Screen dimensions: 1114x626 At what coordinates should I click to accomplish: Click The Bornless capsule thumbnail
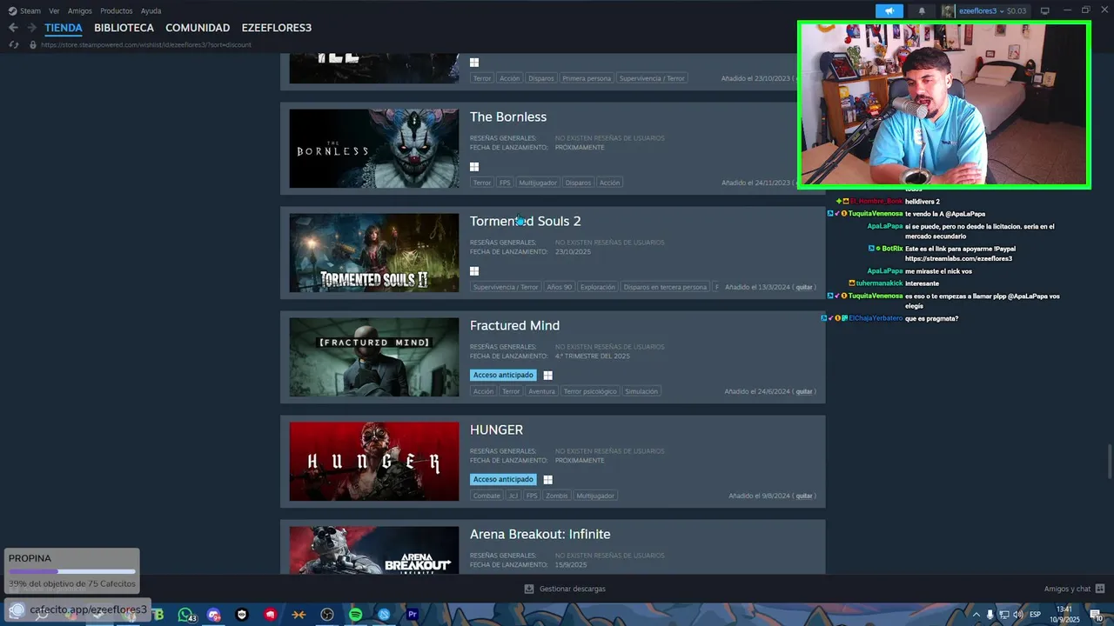(x=374, y=149)
